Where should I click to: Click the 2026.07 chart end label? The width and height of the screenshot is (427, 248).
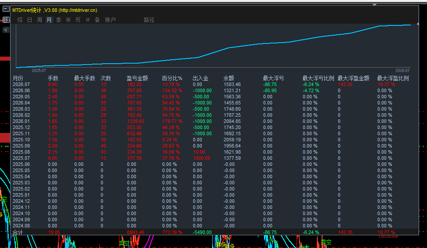coord(402,71)
